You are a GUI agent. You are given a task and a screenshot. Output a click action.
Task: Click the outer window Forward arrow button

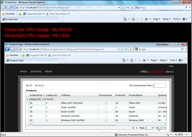tap(9, 7)
